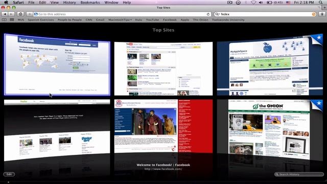Click the search field containing fedex
The width and height of the screenshot is (327, 184).
click(x=265, y=14)
